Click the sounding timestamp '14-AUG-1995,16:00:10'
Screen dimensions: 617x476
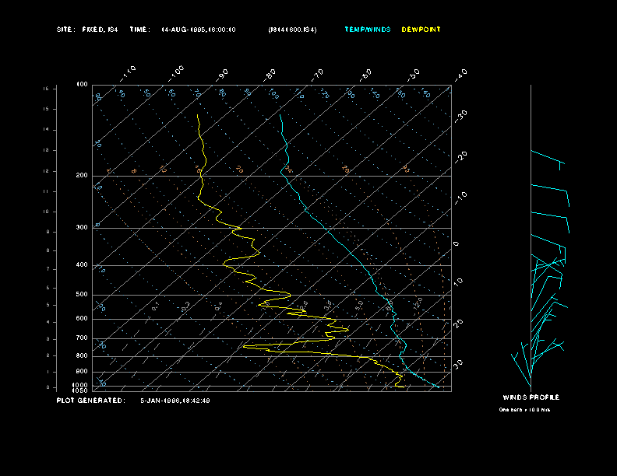click(x=199, y=30)
